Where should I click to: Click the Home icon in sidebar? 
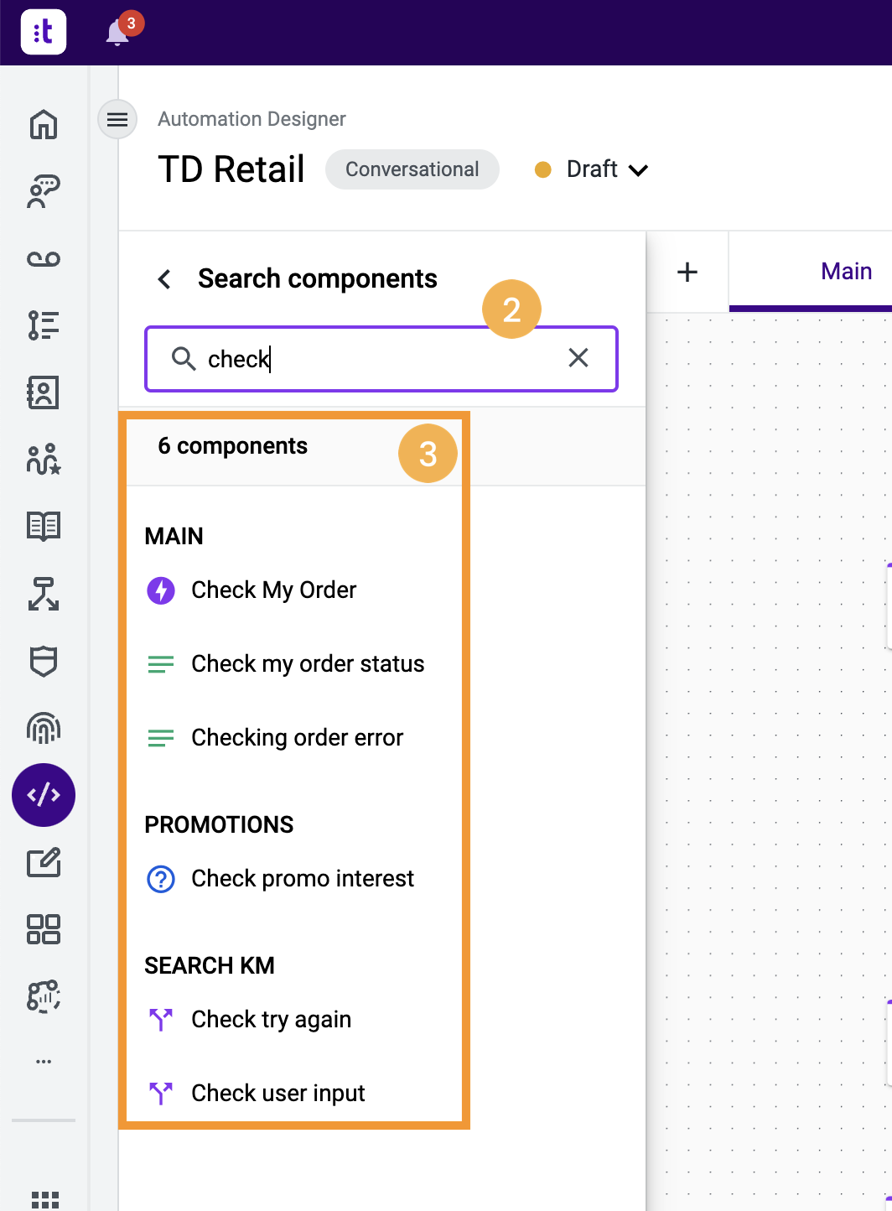44,125
